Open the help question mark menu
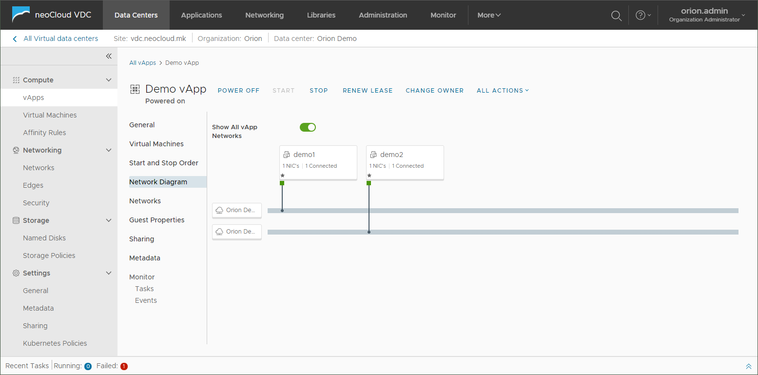 pyautogui.click(x=641, y=15)
